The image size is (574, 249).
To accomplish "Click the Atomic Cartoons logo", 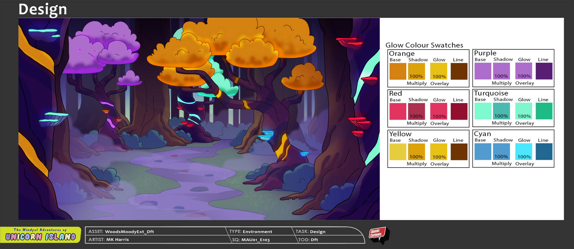I will tap(379, 235).
